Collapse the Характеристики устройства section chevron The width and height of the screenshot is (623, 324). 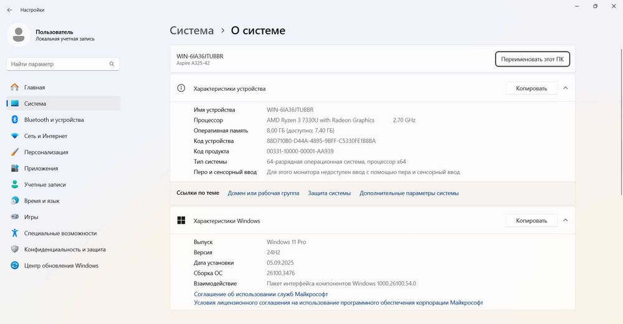point(566,88)
